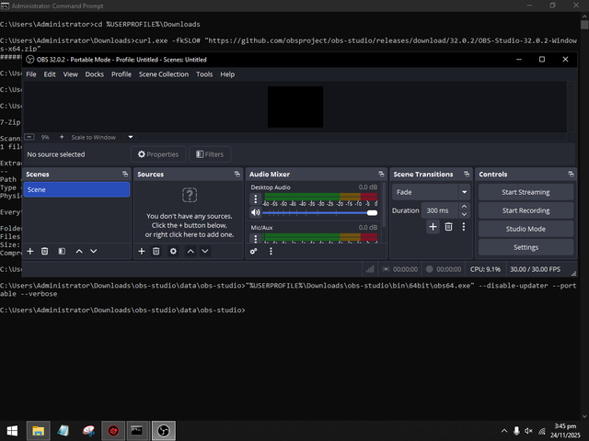
Task: Click Audio Mixer vertical scrollbar
Action: 384,205
